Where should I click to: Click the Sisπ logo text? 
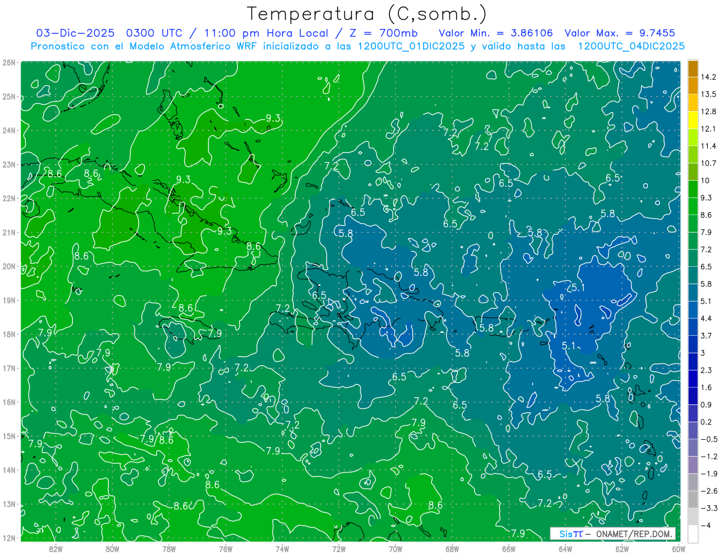click(x=570, y=534)
